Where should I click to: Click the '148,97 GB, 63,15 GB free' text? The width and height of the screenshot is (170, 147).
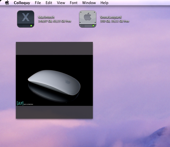[x=55, y=21]
